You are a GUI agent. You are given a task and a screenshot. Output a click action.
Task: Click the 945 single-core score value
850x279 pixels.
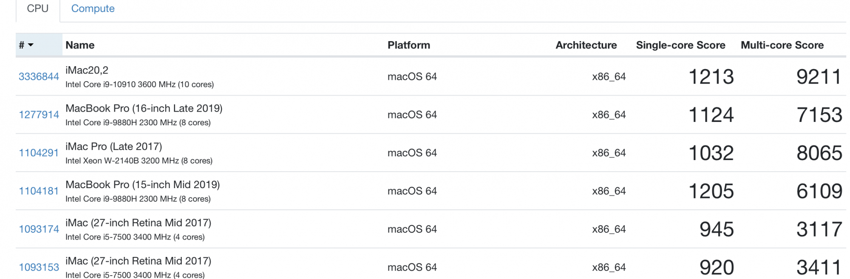[716, 229]
